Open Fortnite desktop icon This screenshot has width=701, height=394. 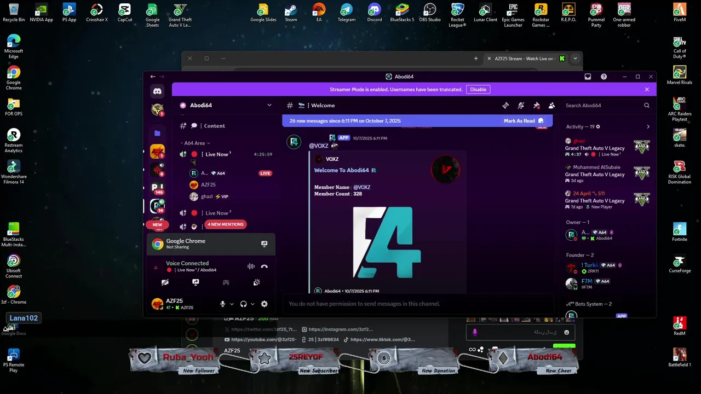(680, 232)
